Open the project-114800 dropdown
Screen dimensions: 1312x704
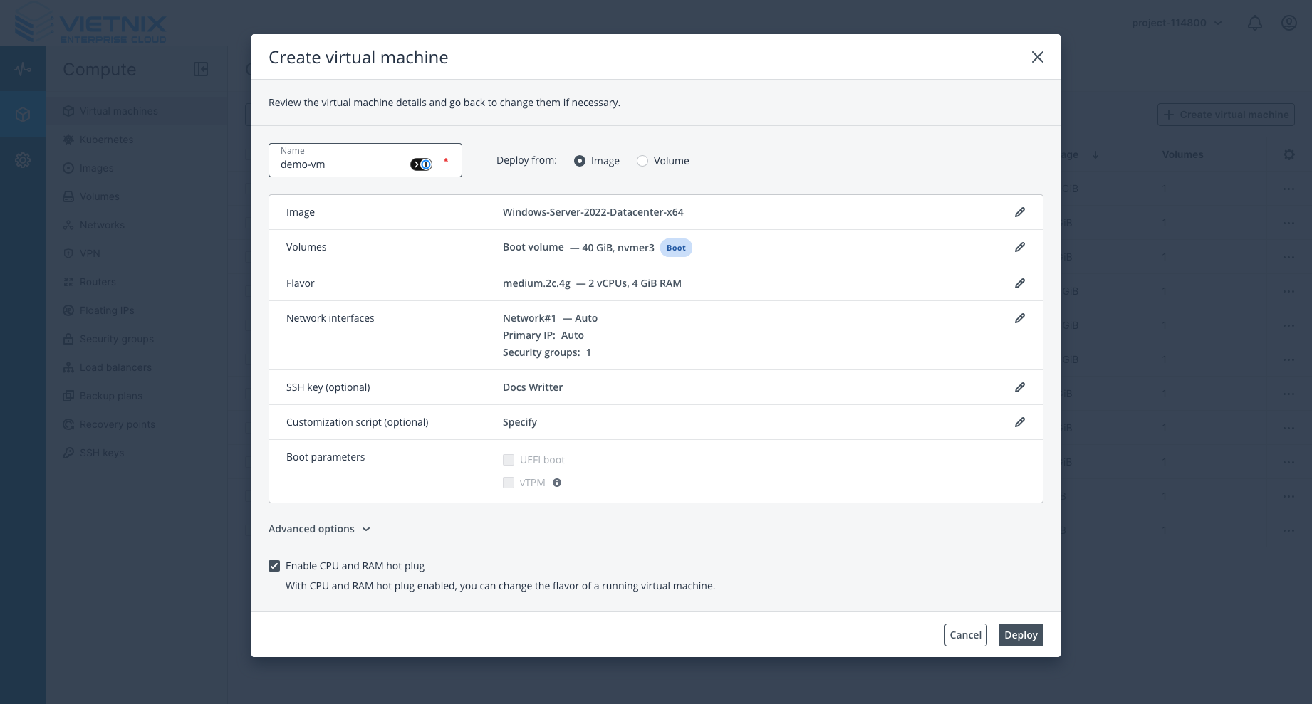pyautogui.click(x=1177, y=23)
